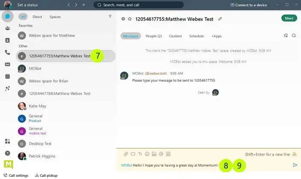
Task: Open the Messaging tab in the sidebar
Action: pyautogui.click(x=7, y=17)
